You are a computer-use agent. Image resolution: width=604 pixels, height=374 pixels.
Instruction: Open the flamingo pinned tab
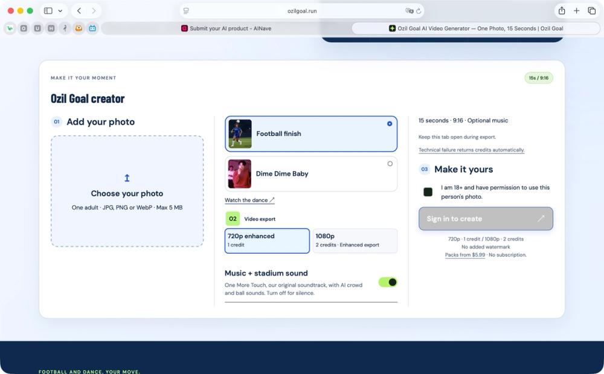click(x=65, y=28)
